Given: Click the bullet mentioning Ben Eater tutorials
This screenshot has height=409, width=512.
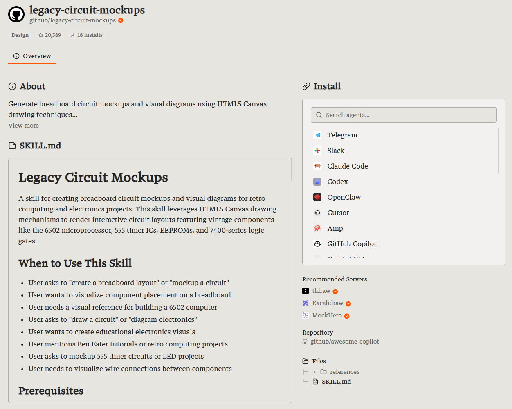Looking at the screenshot, I should pos(128,344).
